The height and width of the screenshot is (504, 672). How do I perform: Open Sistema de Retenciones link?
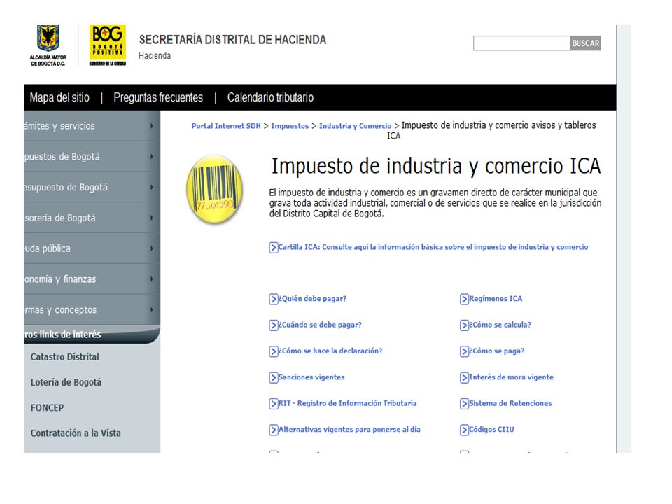pyautogui.click(x=510, y=403)
